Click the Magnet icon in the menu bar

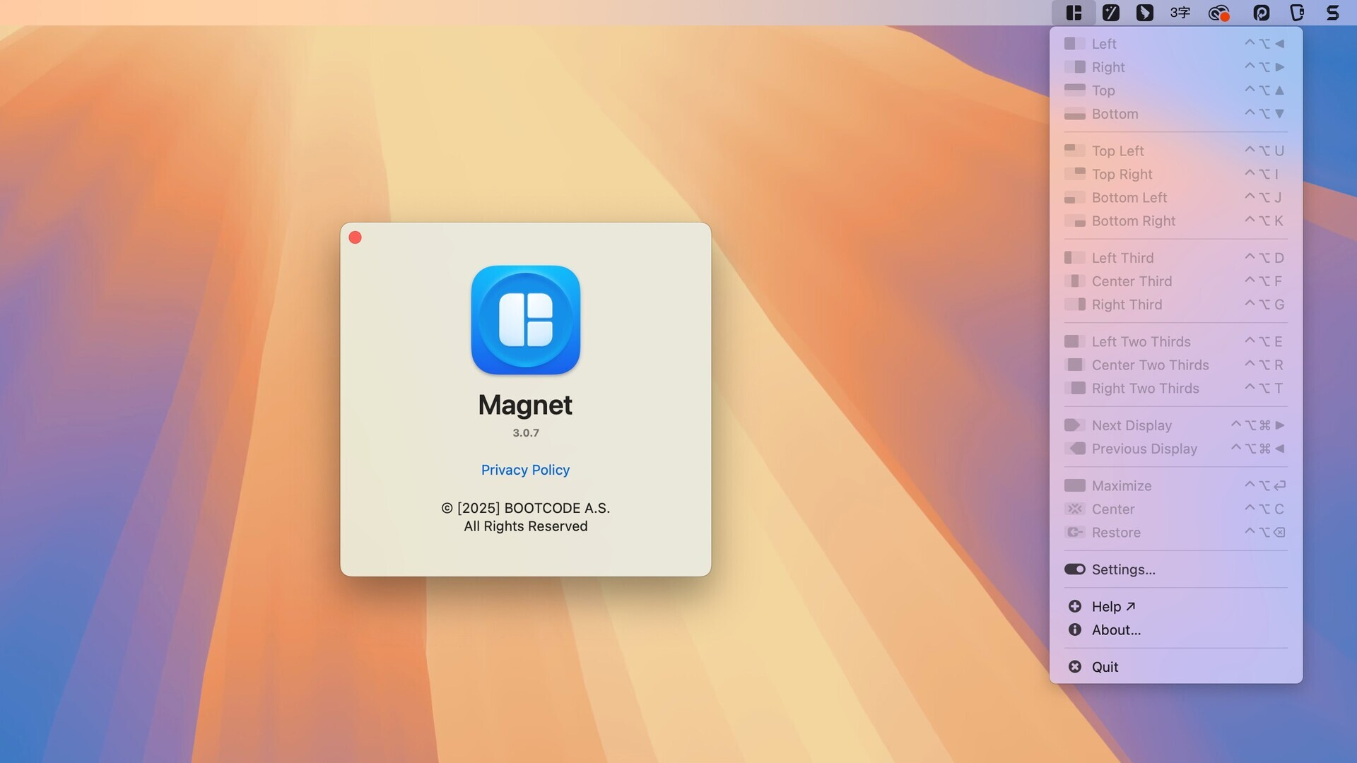click(x=1074, y=13)
